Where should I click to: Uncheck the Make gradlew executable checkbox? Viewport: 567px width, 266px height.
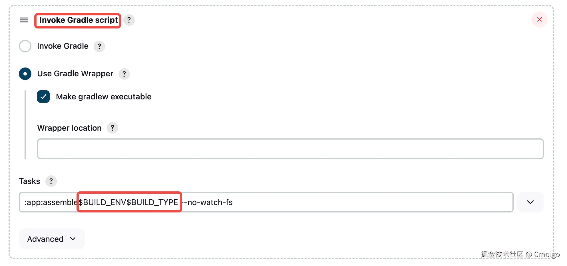click(x=43, y=97)
